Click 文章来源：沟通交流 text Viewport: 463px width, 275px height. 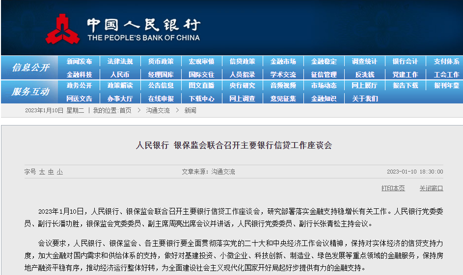(208, 172)
